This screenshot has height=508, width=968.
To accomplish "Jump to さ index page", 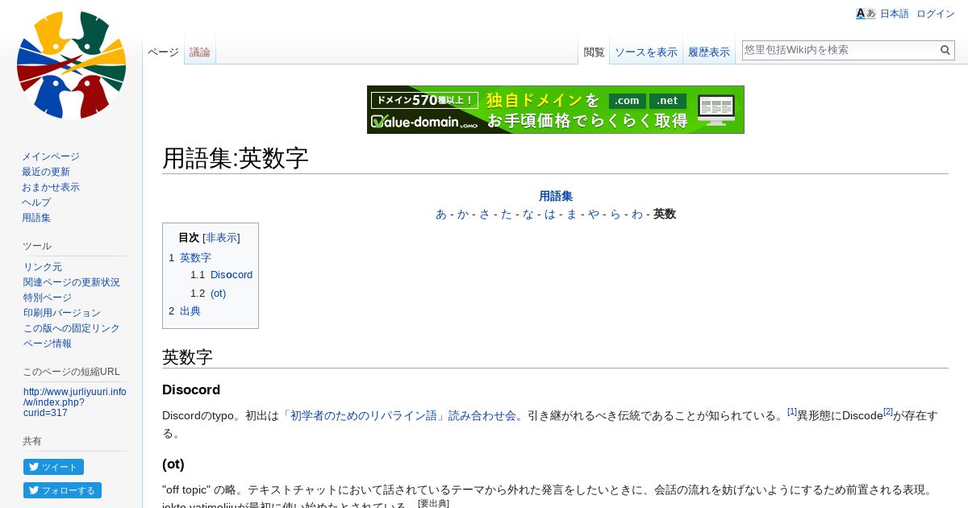I will (484, 214).
